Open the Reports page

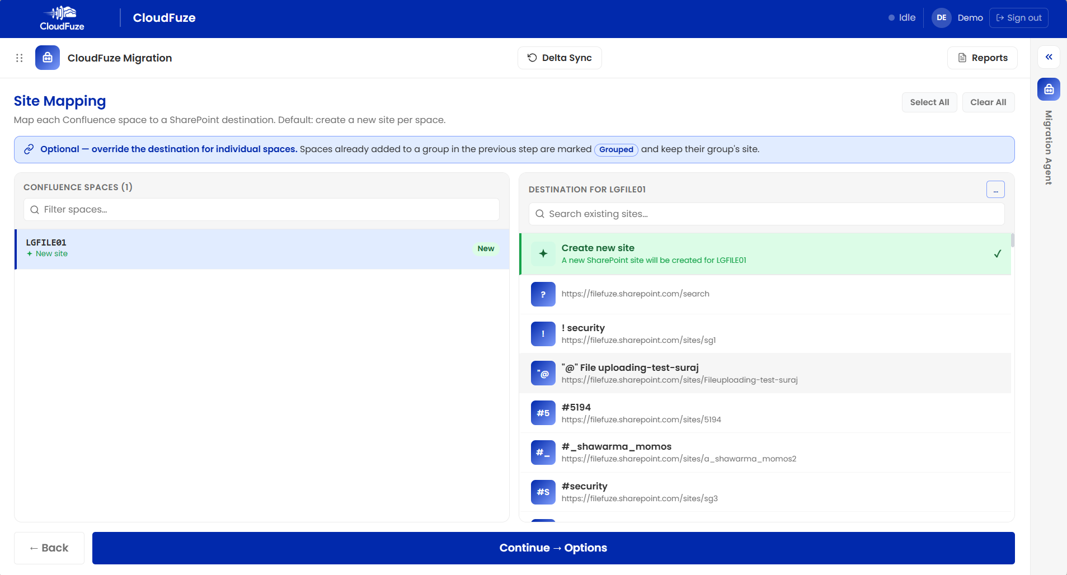982,58
